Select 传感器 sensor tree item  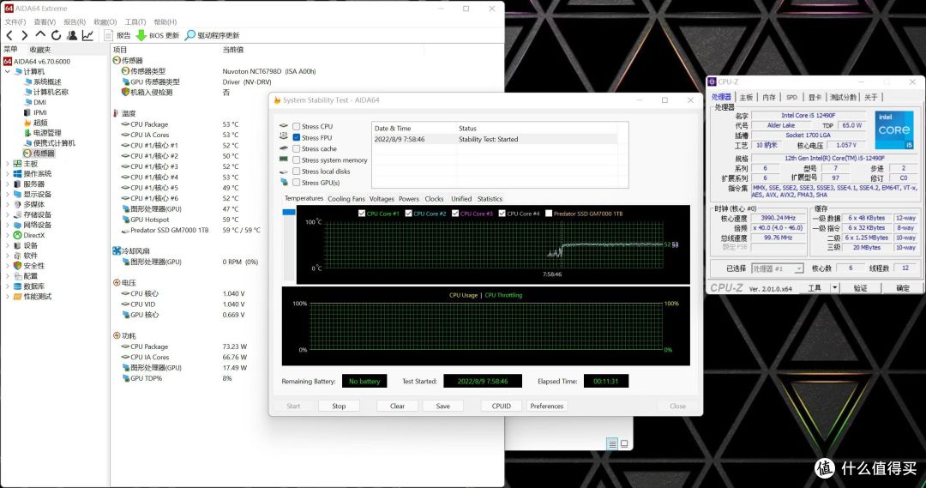[44, 153]
